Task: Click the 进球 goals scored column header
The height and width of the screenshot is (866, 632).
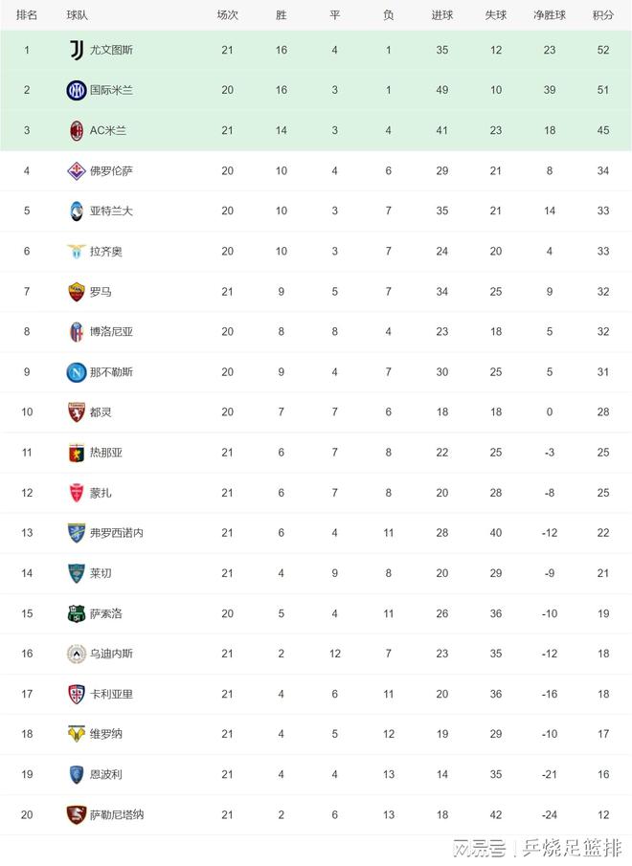Action: tap(442, 15)
